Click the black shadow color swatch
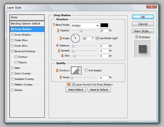The width and height of the screenshot is (164, 127). [x=104, y=25]
